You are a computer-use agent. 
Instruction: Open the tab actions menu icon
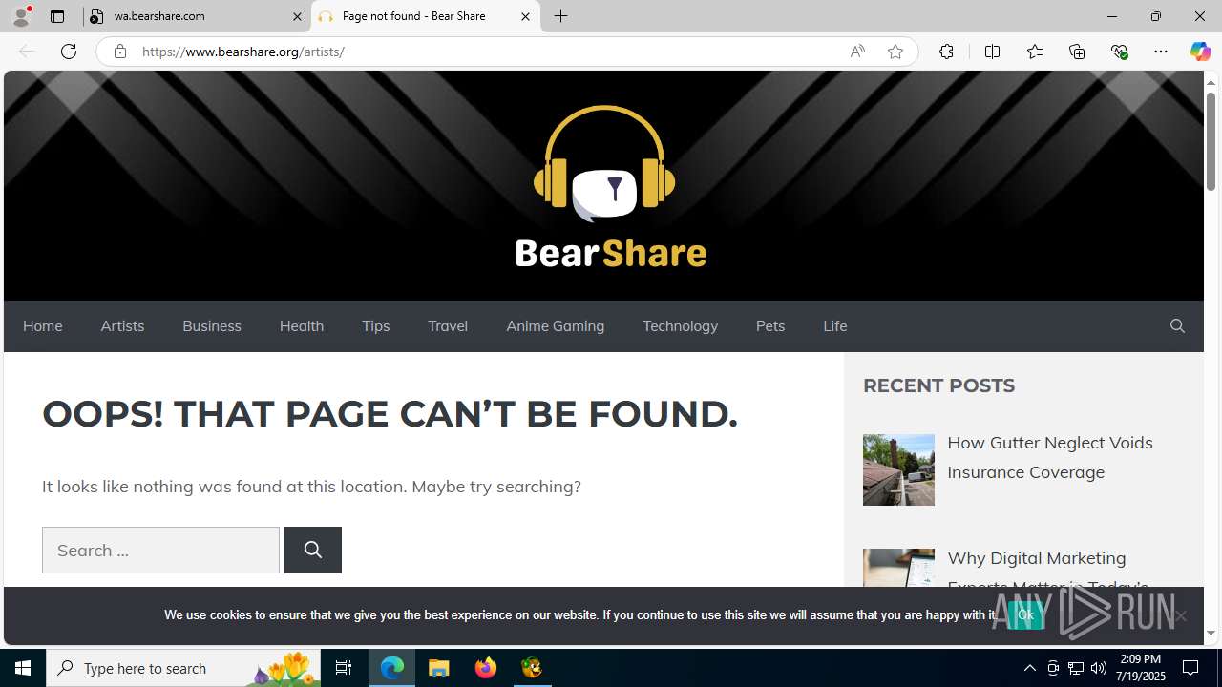tap(57, 16)
